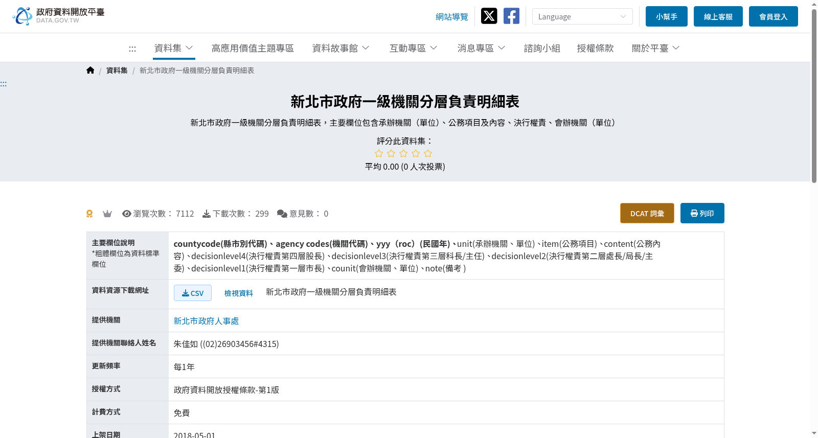Rate dataset with the fifth star
Viewport: 818px width, 438px height.
tap(428, 153)
